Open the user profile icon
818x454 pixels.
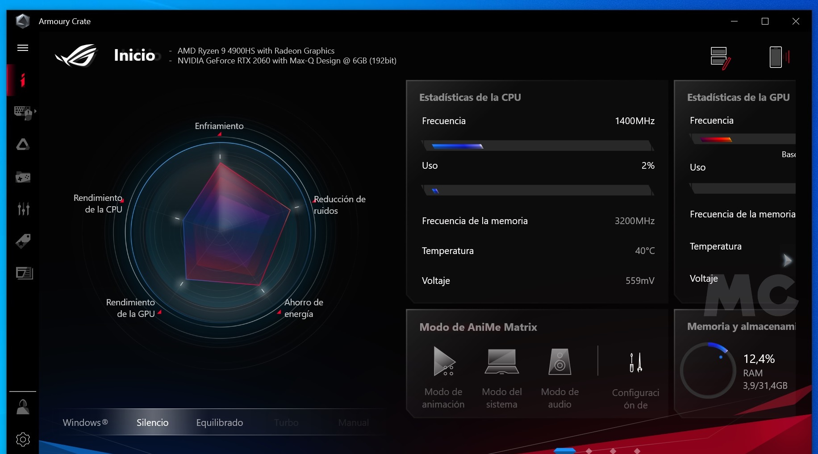[x=23, y=407]
